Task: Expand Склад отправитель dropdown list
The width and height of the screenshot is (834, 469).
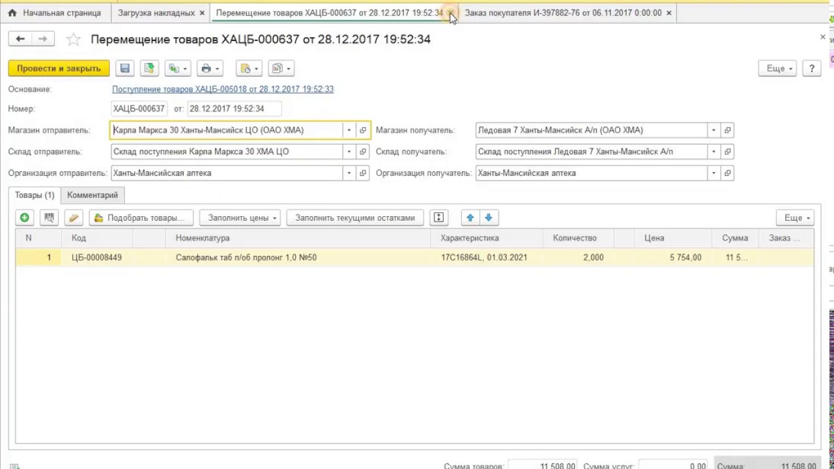Action: tap(349, 152)
